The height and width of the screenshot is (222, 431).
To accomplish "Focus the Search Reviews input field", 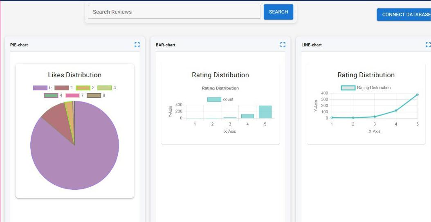I will tap(174, 12).
